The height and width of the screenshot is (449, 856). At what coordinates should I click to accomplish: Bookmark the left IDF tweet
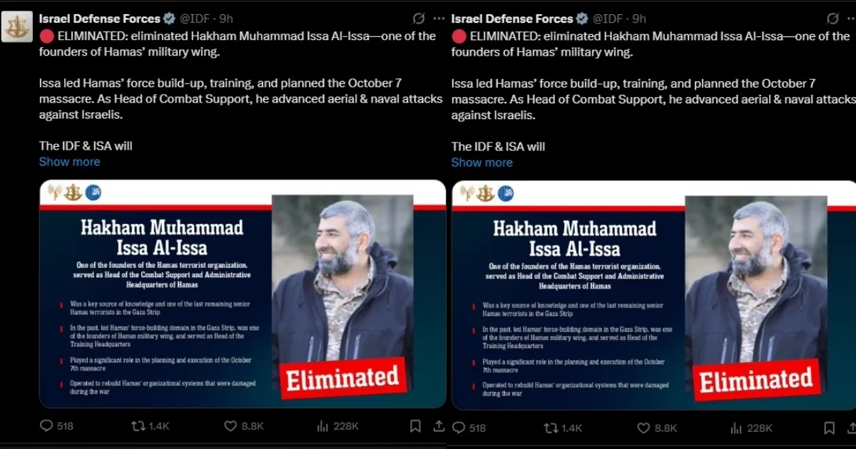415,426
